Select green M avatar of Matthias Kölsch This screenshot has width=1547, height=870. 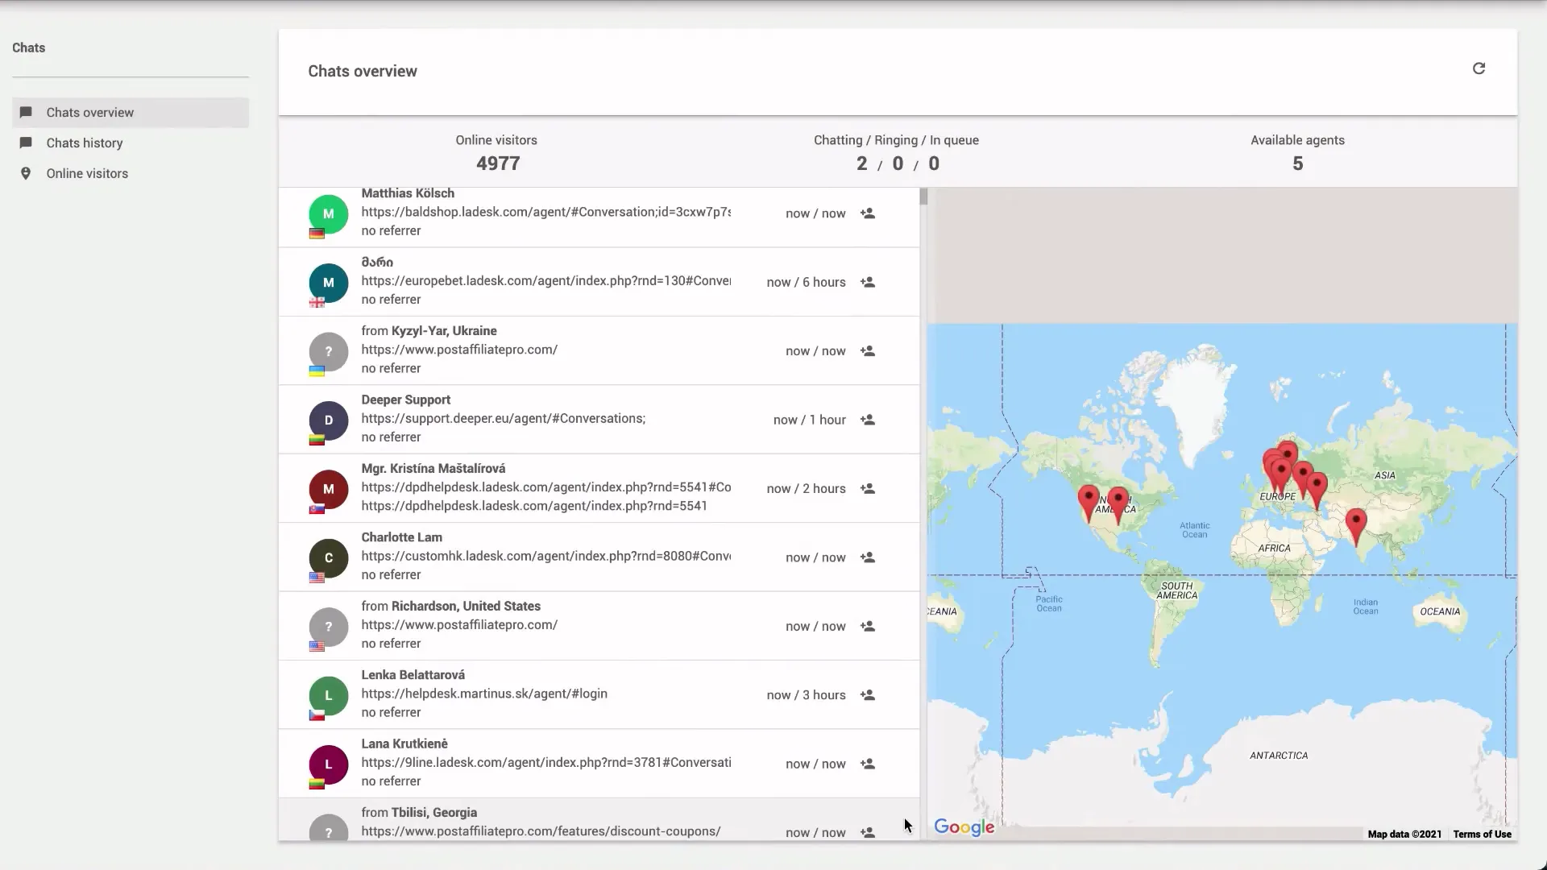[329, 213]
